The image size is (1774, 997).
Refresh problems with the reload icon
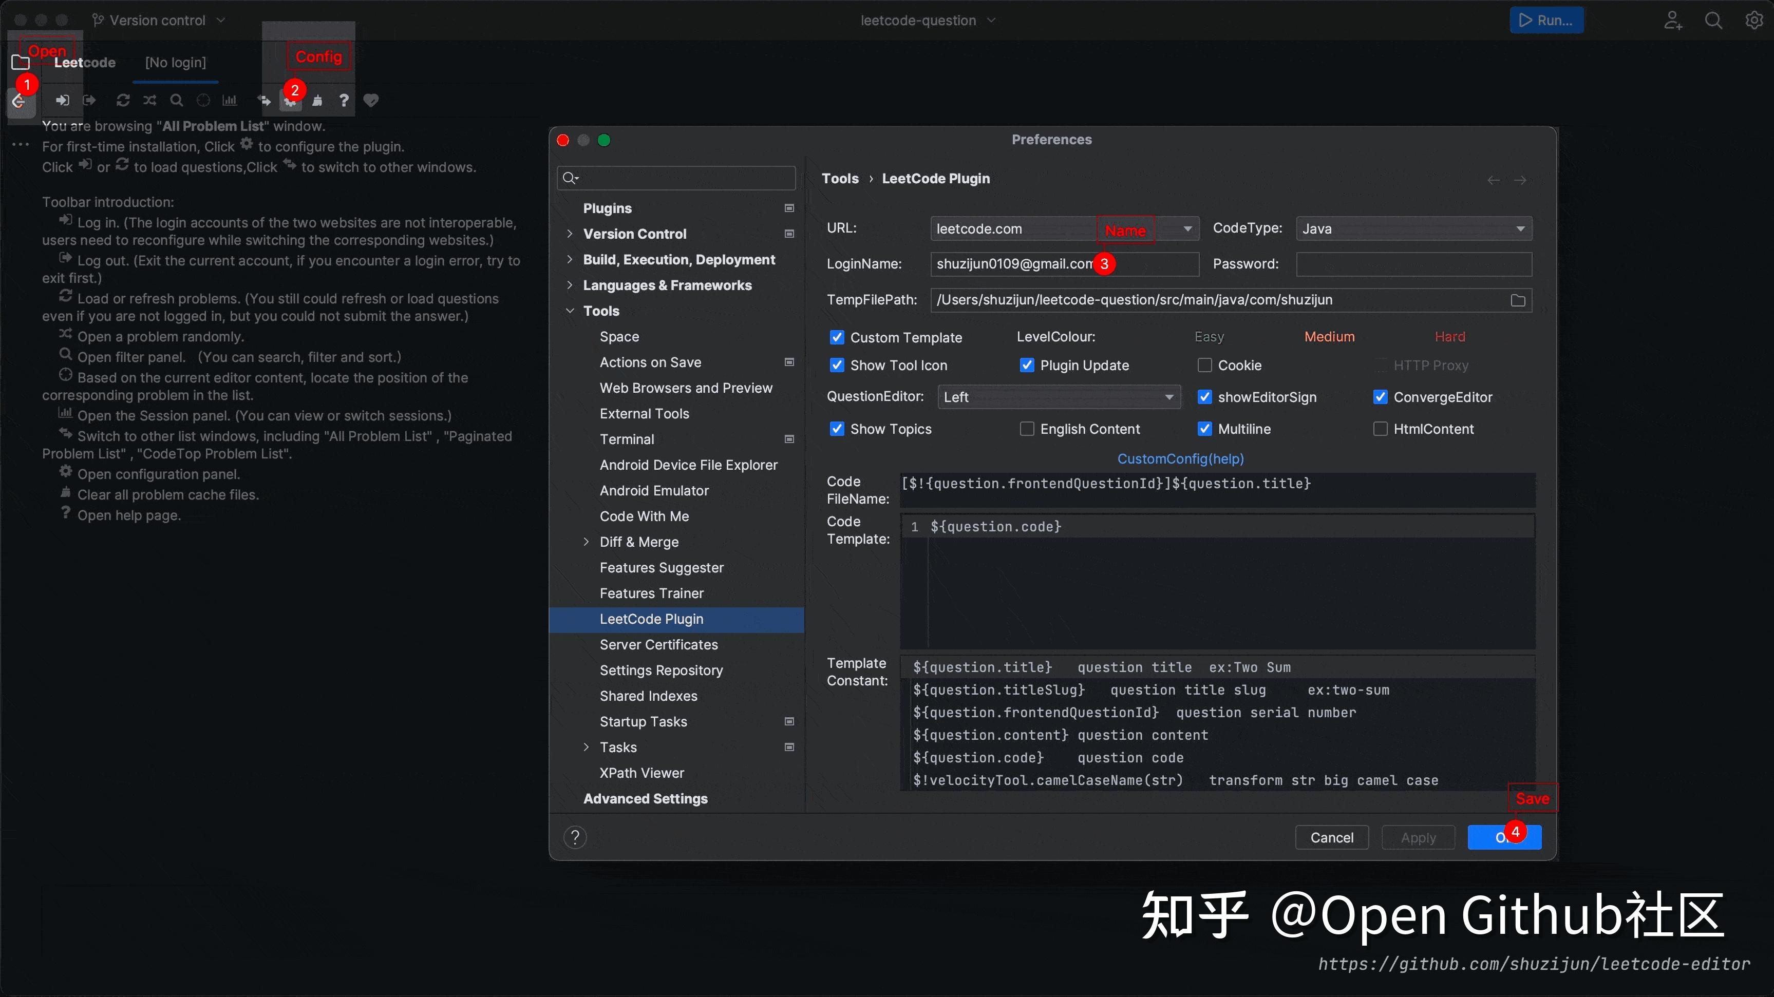click(123, 101)
